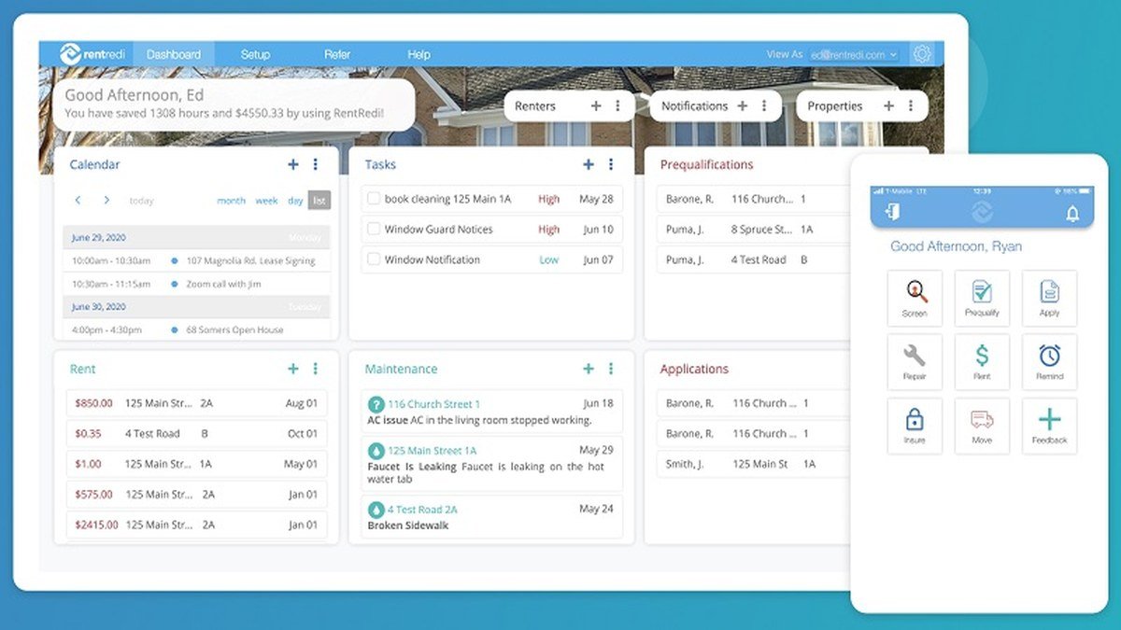Open Maintenance panel options menu

[610, 369]
